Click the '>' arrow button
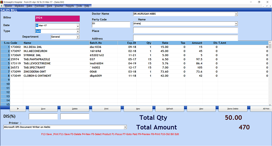This screenshot has width=272, height=146. (18, 109)
